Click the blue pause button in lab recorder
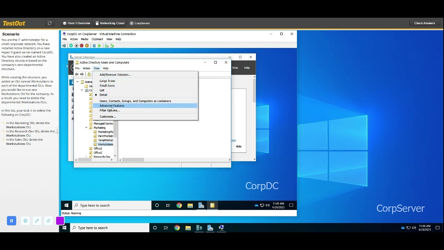This screenshot has width=444, height=250. click(x=11, y=220)
